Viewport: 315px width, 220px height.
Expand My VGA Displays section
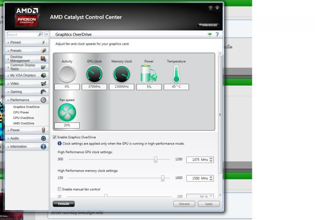pyautogui.click(x=8, y=75)
